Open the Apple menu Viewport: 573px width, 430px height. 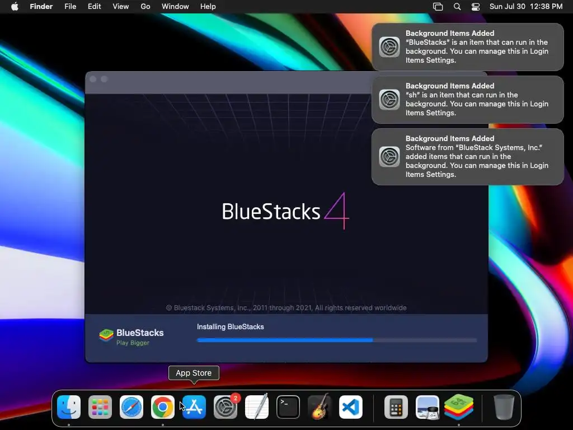[15, 7]
